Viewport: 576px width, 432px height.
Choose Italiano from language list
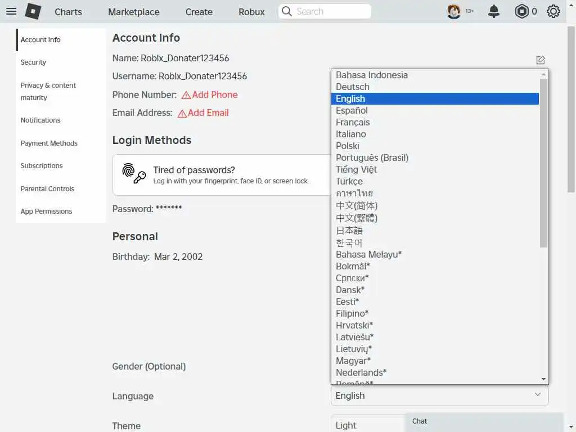(435, 134)
